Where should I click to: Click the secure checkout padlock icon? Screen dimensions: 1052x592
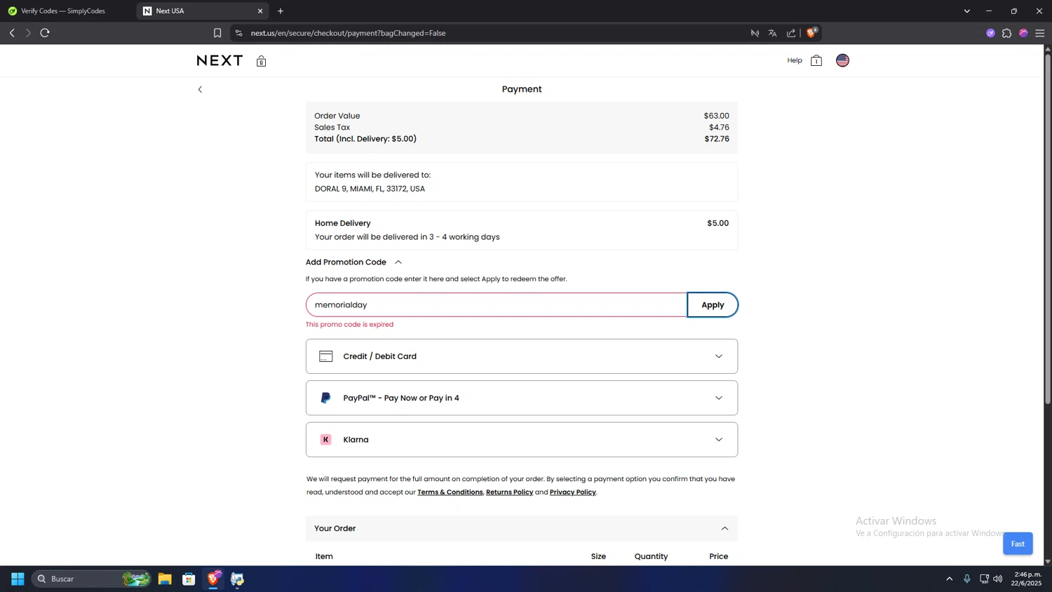[x=261, y=61]
